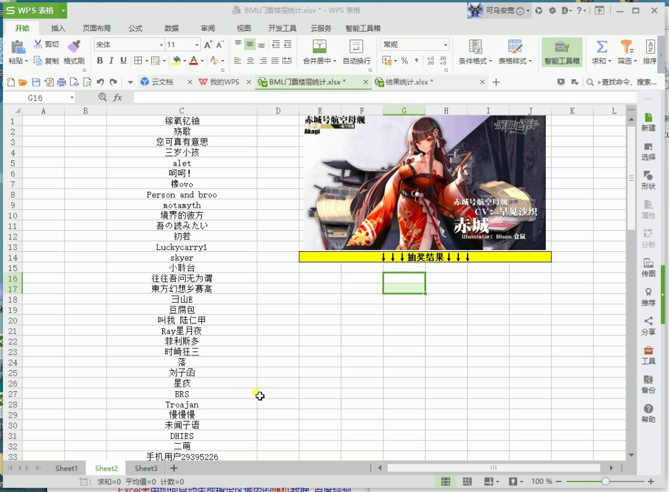
Task: Switch to the 插入 (Insert) ribbon tab
Action: click(58, 28)
